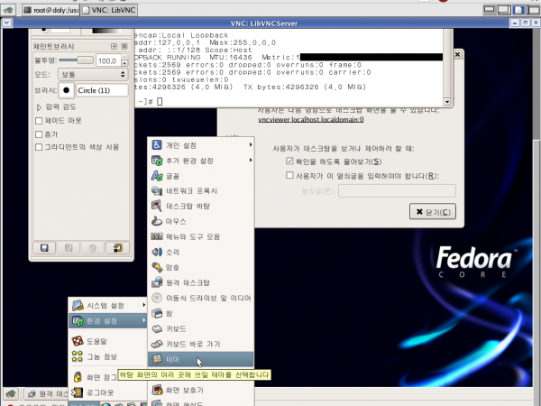This screenshot has width=541, height=406.
Task: Open the 마우스 preferences icon
Action: (x=157, y=221)
